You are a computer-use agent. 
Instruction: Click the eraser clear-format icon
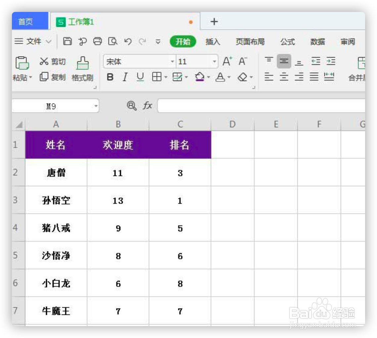pos(242,77)
